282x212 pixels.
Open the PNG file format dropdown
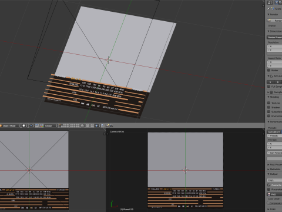[274, 194]
